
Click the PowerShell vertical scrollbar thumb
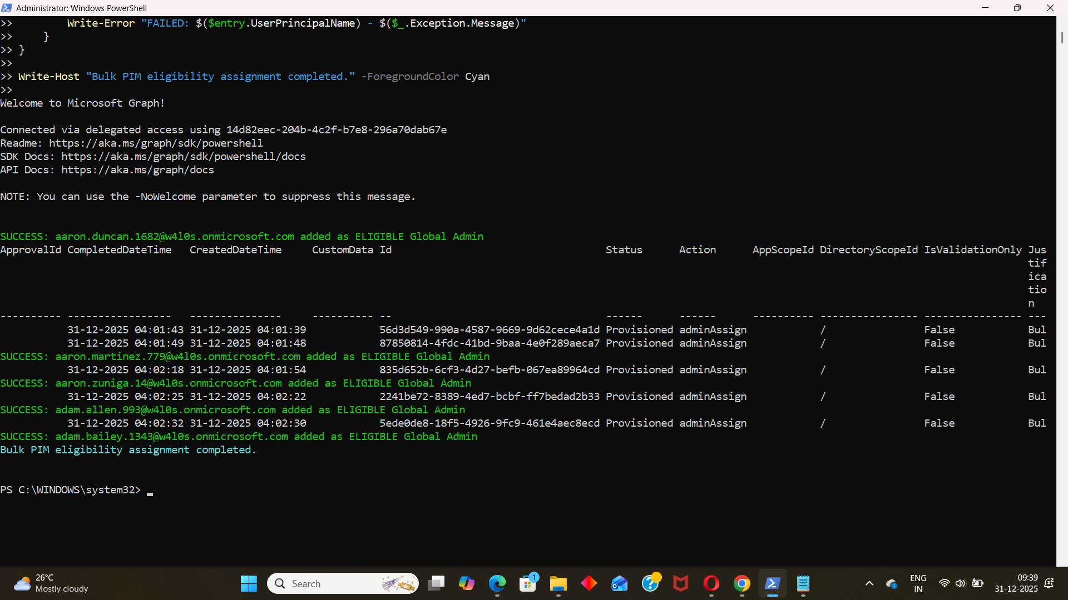coord(1062,37)
